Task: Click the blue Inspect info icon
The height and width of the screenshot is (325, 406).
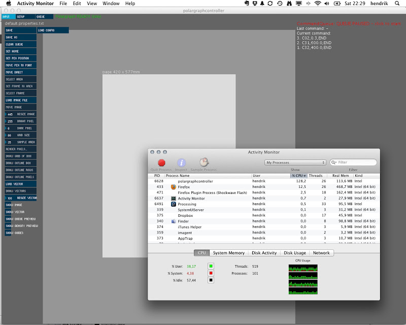Action: [181, 162]
